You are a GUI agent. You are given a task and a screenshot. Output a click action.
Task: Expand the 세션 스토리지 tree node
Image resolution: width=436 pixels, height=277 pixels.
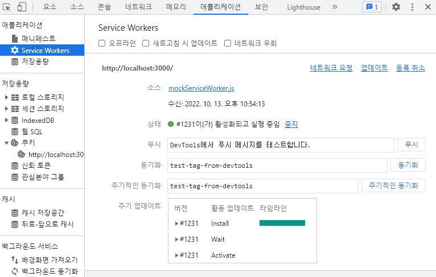coord(6,109)
